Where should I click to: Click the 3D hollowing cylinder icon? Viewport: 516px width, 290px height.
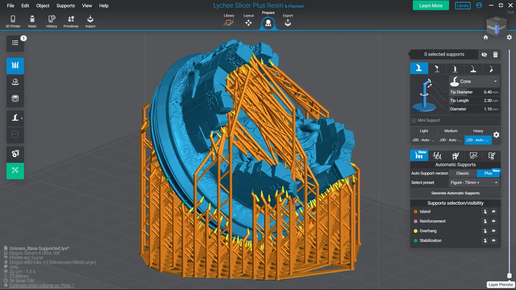(x=15, y=135)
